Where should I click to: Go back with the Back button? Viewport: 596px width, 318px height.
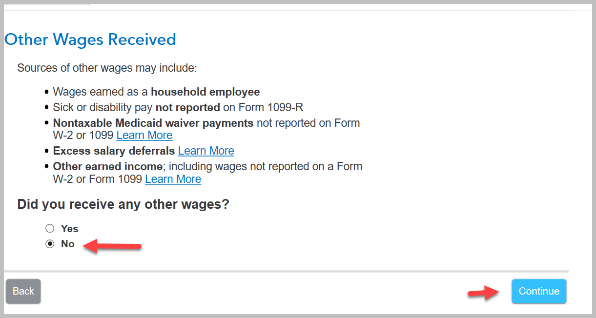pos(23,291)
